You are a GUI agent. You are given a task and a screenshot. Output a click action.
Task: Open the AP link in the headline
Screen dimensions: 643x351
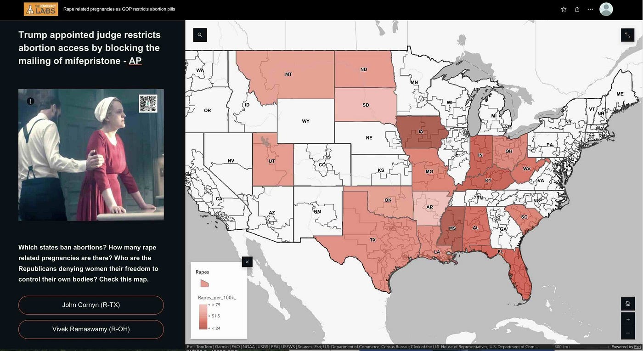point(135,61)
